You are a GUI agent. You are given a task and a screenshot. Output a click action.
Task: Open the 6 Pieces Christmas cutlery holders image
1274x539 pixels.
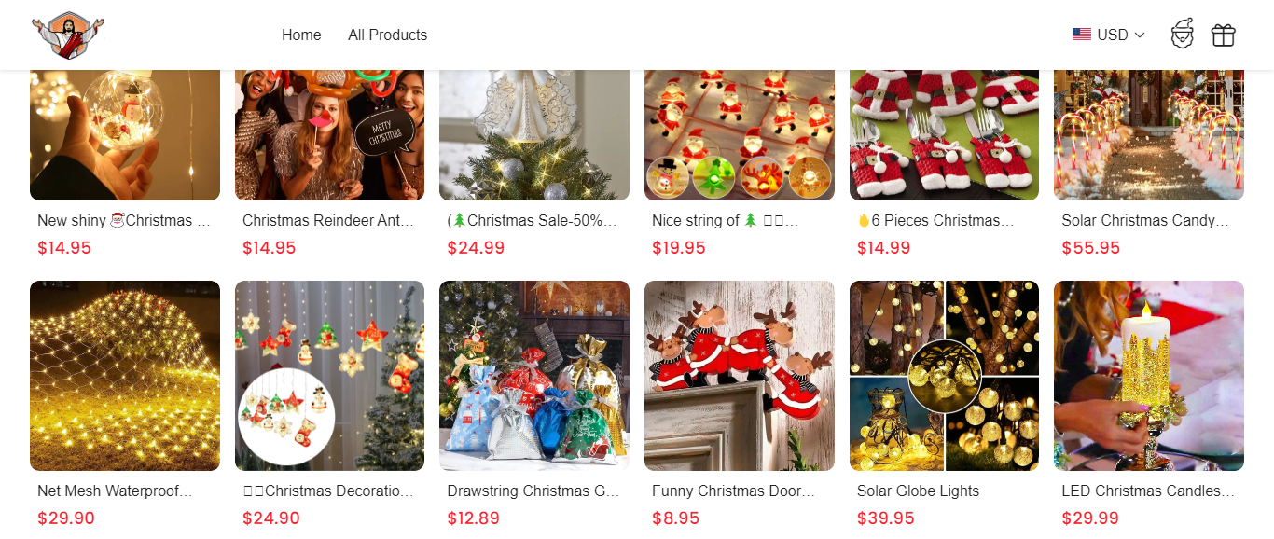point(944,135)
